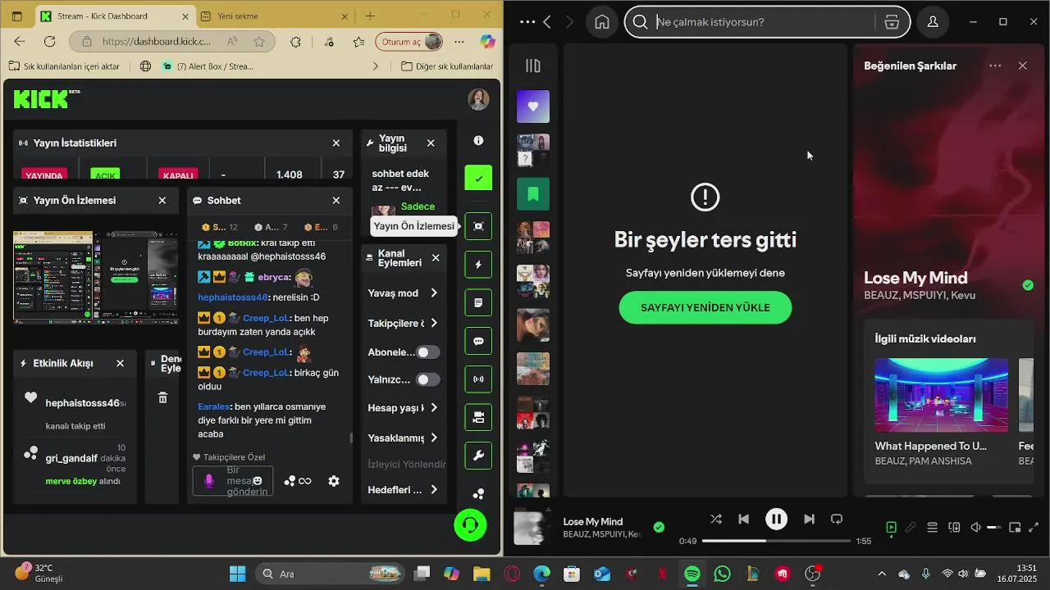This screenshot has height=590, width=1050.
Task: Click the note/document icon in Kick sidebar
Action: click(478, 303)
